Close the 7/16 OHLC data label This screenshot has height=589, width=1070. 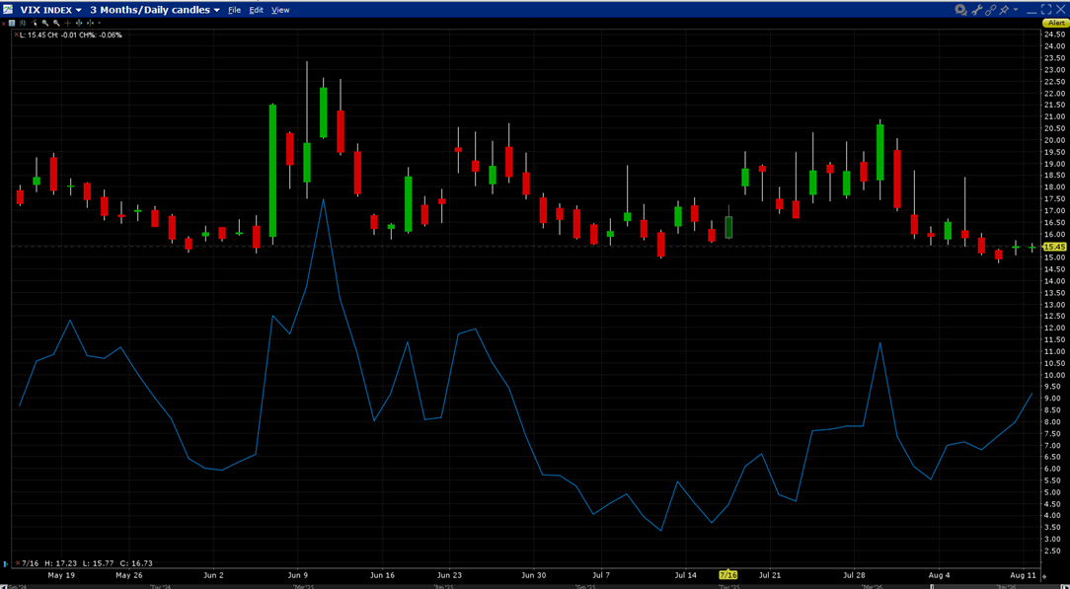(x=17, y=563)
